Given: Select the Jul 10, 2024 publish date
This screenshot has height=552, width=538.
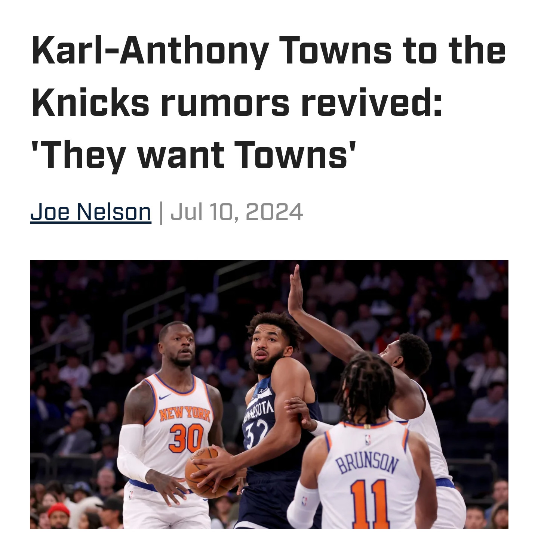Looking at the screenshot, I should pyautogui.click(x=236, y=212).
